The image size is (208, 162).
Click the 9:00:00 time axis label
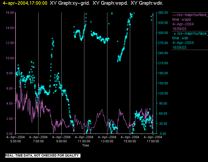pos(61,141)
